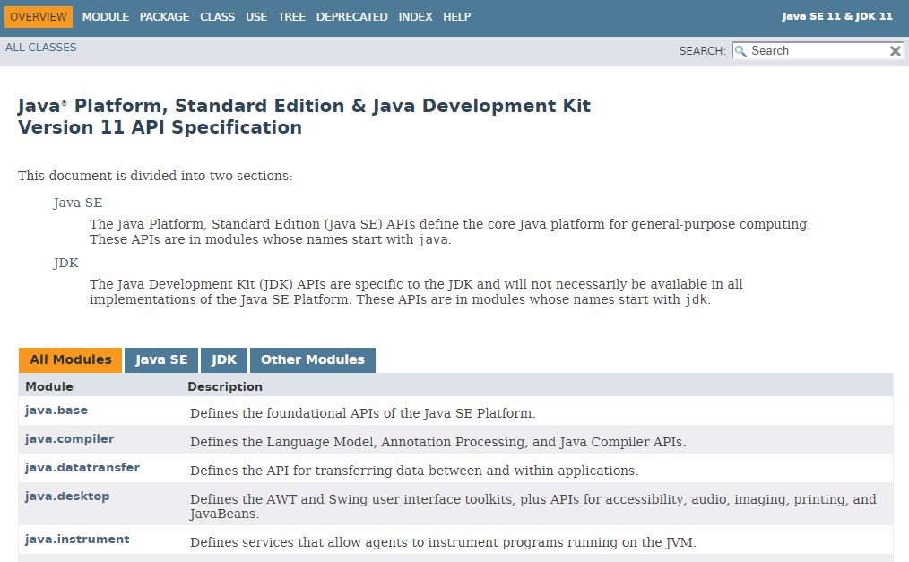This screenshot has height=562, width=909.
Task: Click the Java SE section term
Action: [x=78, y=203]
